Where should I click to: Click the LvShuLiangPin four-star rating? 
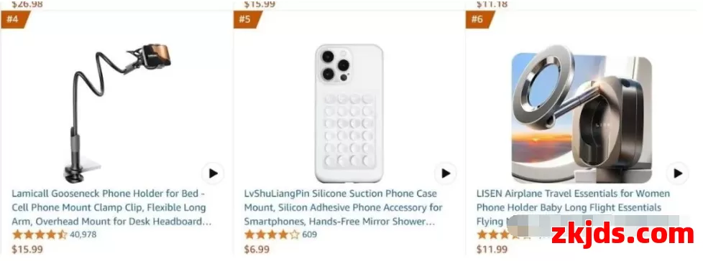272,234
